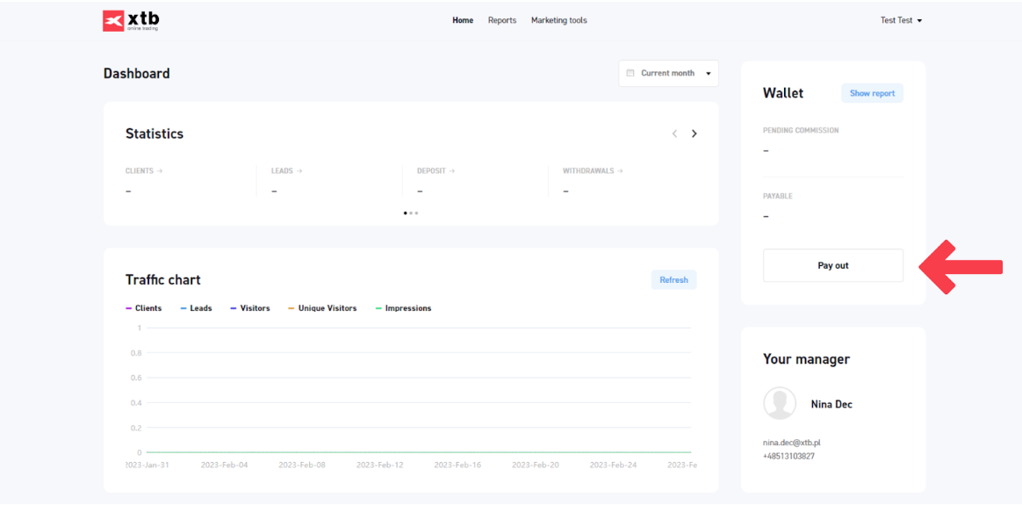1022x505 pixels.
Task: Toggle Impressions series in chart legend
Action: [403, 308]
